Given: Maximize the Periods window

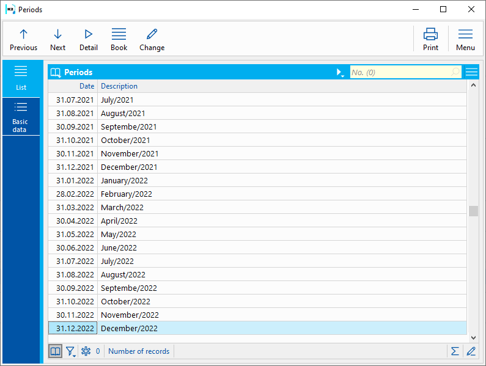Looking at the screenshot, I should [x=443, y=9].
